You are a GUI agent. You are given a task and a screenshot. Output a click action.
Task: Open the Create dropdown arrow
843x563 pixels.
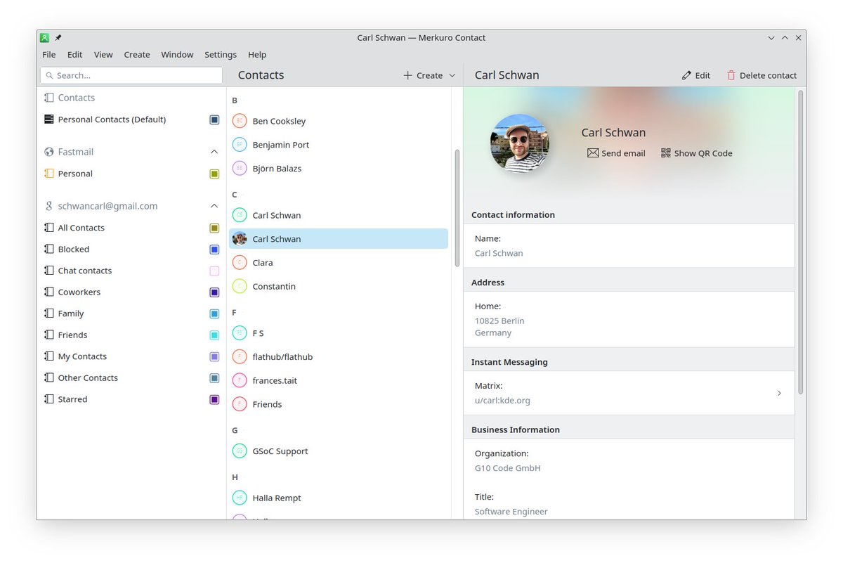(x=452, y=75)
